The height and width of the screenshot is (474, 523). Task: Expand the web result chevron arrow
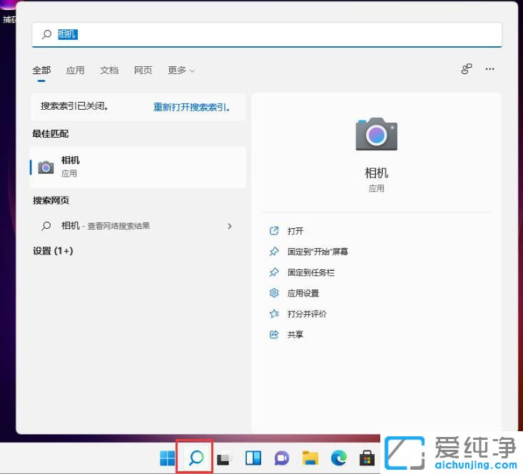(x=230, y=226)
